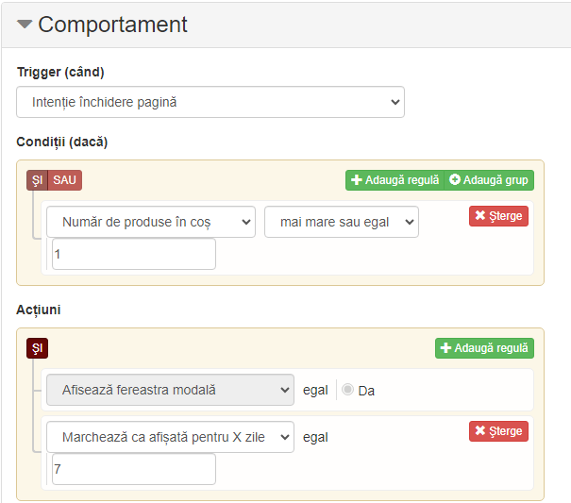Select the Da radio button
Image resolution: width=571 pixels, height=503 pixels.
click(x=347, y=390)
